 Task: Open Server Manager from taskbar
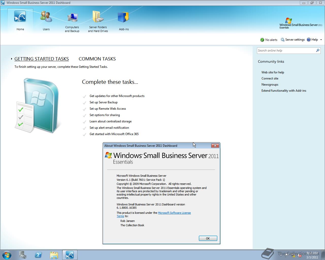point(23,255)
